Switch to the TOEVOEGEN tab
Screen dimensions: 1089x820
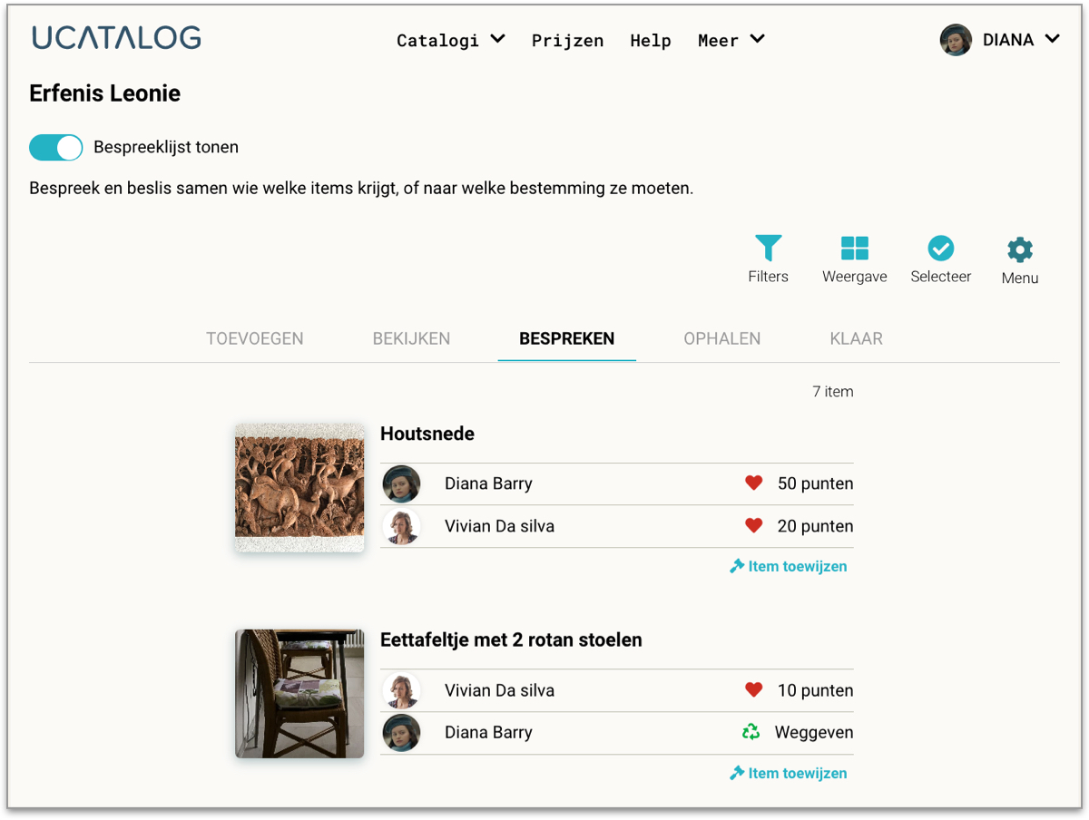(x=255, y=339)
